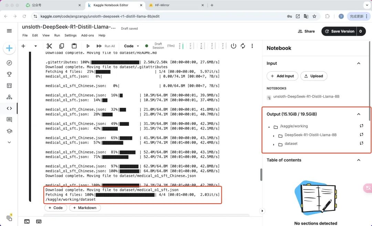Screen dimensions: 372x226
Task: Bookmark page with star icon
Action: click(x=314, y=17)
